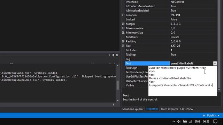The height and width of the screenshot is (125, 223).
Task: Open the Text property dropdown arrow
Action: click(x=215, y=63)
